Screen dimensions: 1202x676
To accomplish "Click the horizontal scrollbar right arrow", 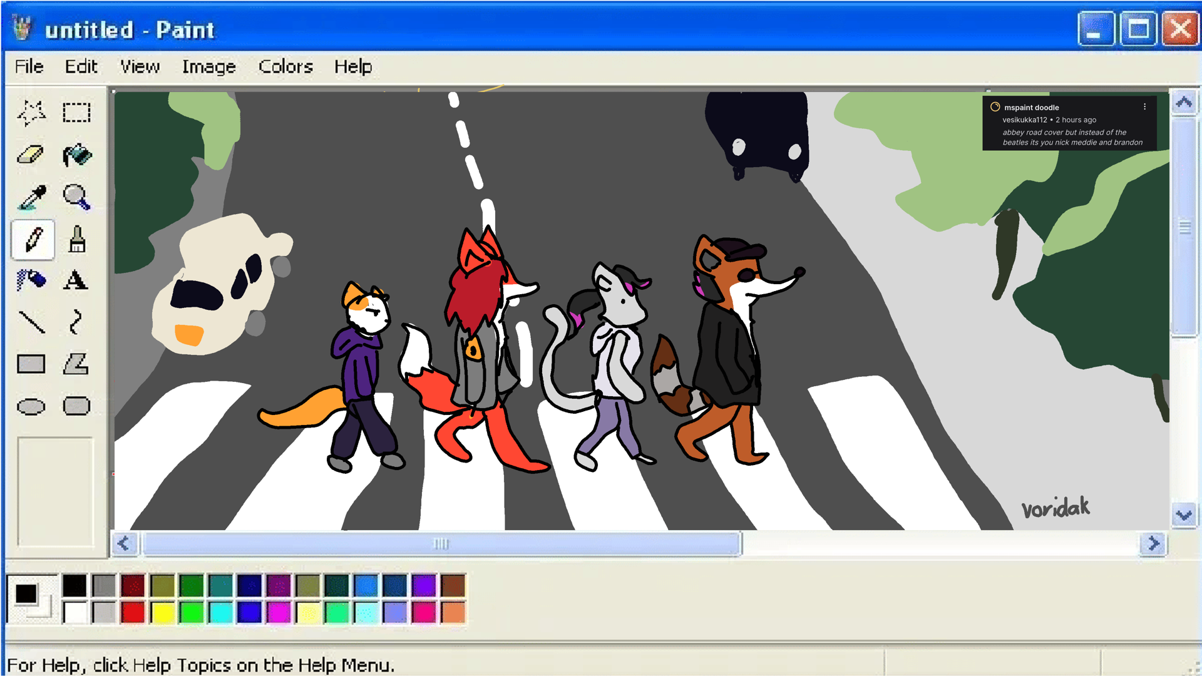I will pos(1153,543).
